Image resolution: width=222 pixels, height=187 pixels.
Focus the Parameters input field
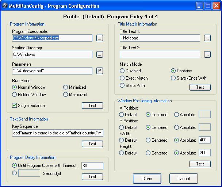tap(52, 71)
